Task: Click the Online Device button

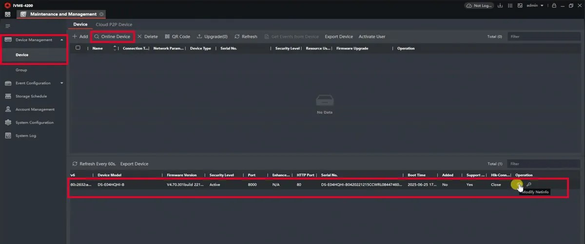Action: point(112,37)
